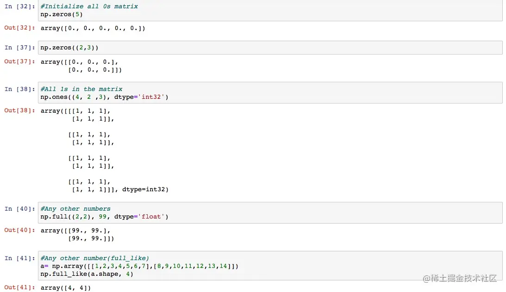Click the array of 99s output

(77, 235)
